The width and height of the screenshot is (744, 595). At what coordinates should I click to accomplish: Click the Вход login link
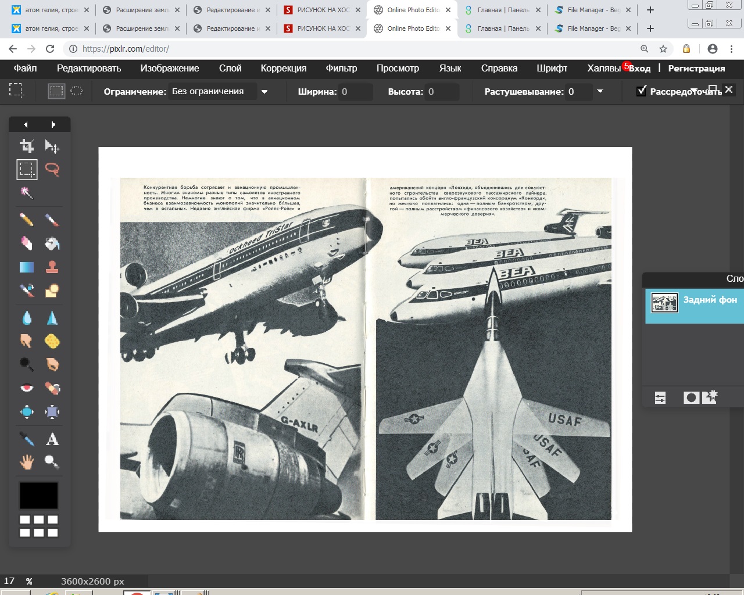click(x=640, y=68)
